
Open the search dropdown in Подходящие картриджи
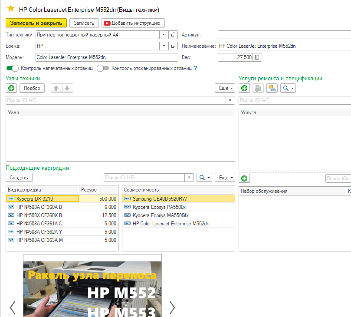coord(204,178)
